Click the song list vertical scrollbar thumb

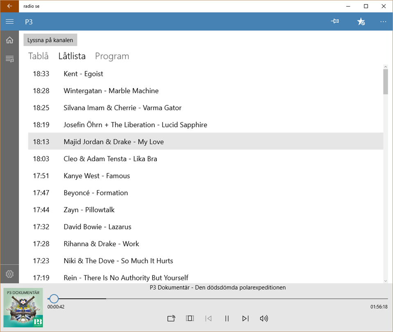tap(386, 82)
